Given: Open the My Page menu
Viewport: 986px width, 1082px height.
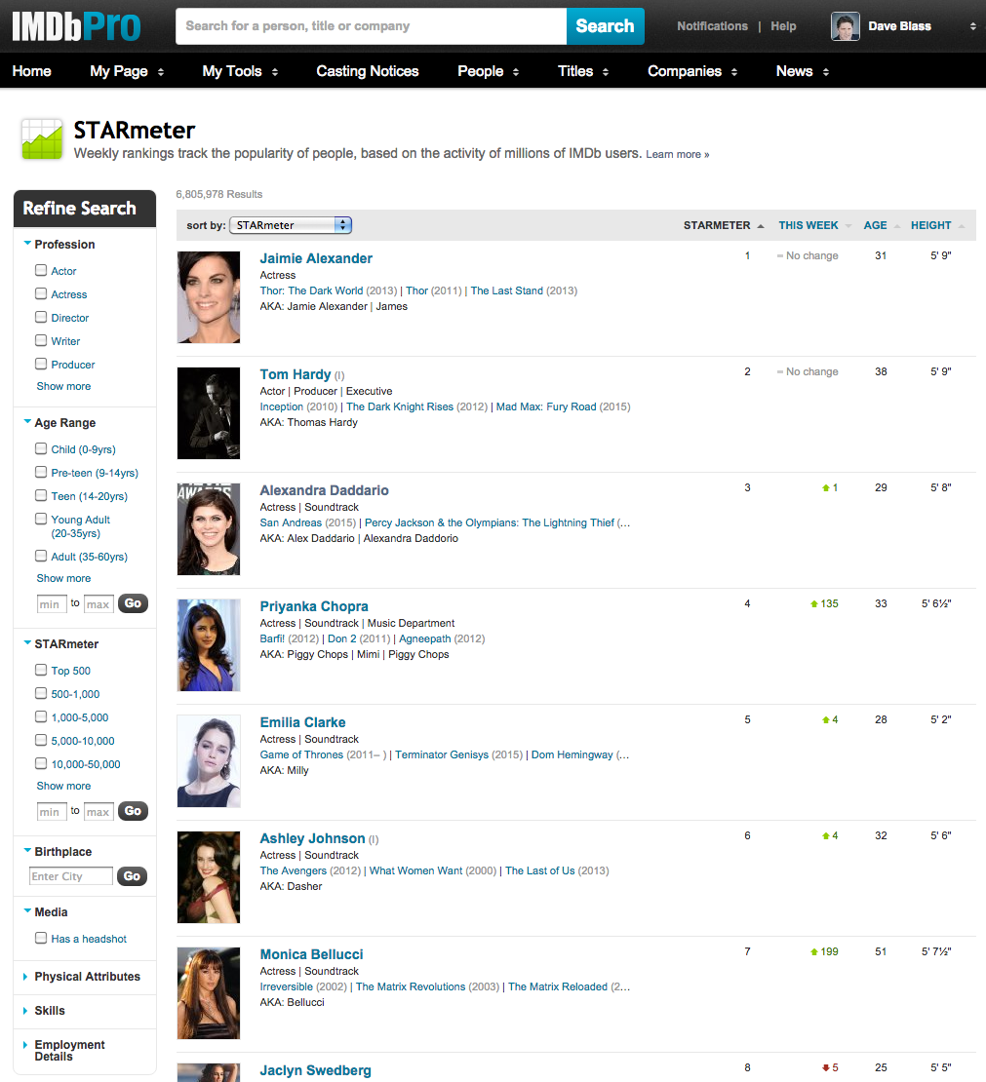Looking at the screenshot, I should click(127, 71).
